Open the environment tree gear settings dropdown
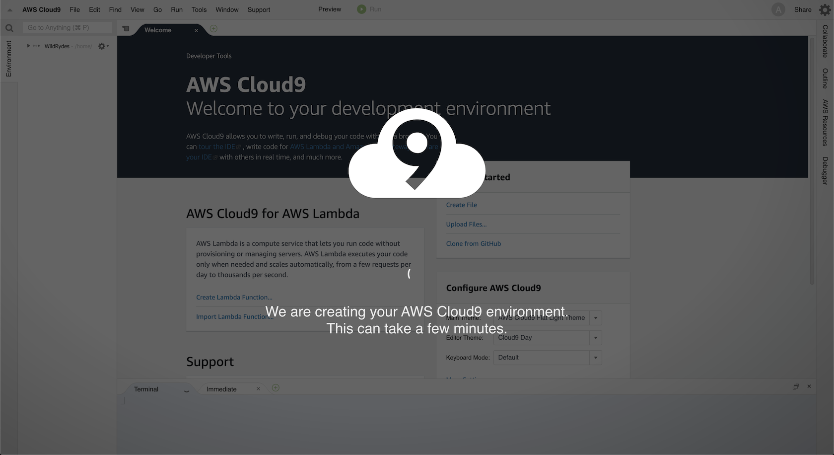Screen dimensions: 834x455 (x=103, y=46)
